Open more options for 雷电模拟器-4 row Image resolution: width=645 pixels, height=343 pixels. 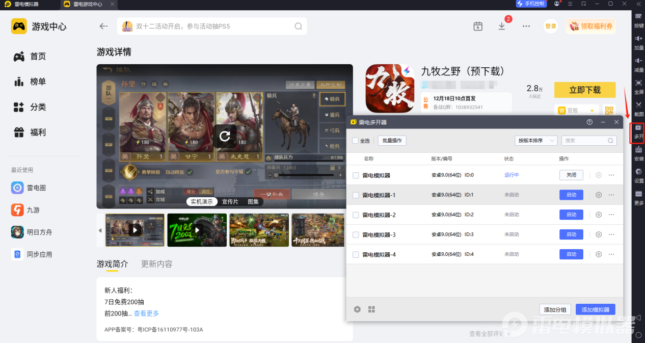(x=611, y=254)
